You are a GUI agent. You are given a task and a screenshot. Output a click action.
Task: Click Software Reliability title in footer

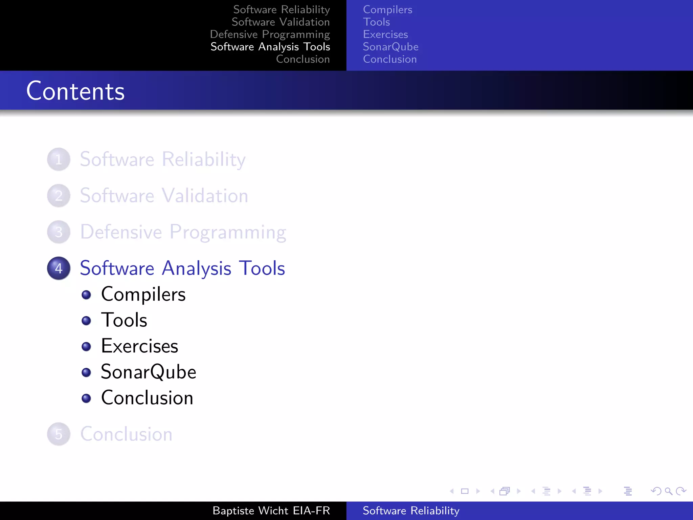(411, 511)
